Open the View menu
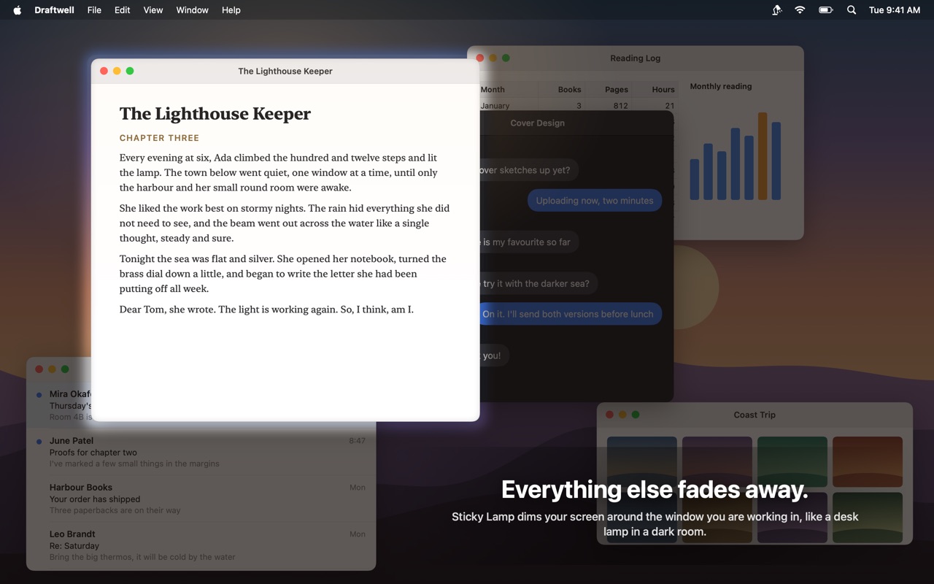934x584 pixels. [x=153, y=10]
